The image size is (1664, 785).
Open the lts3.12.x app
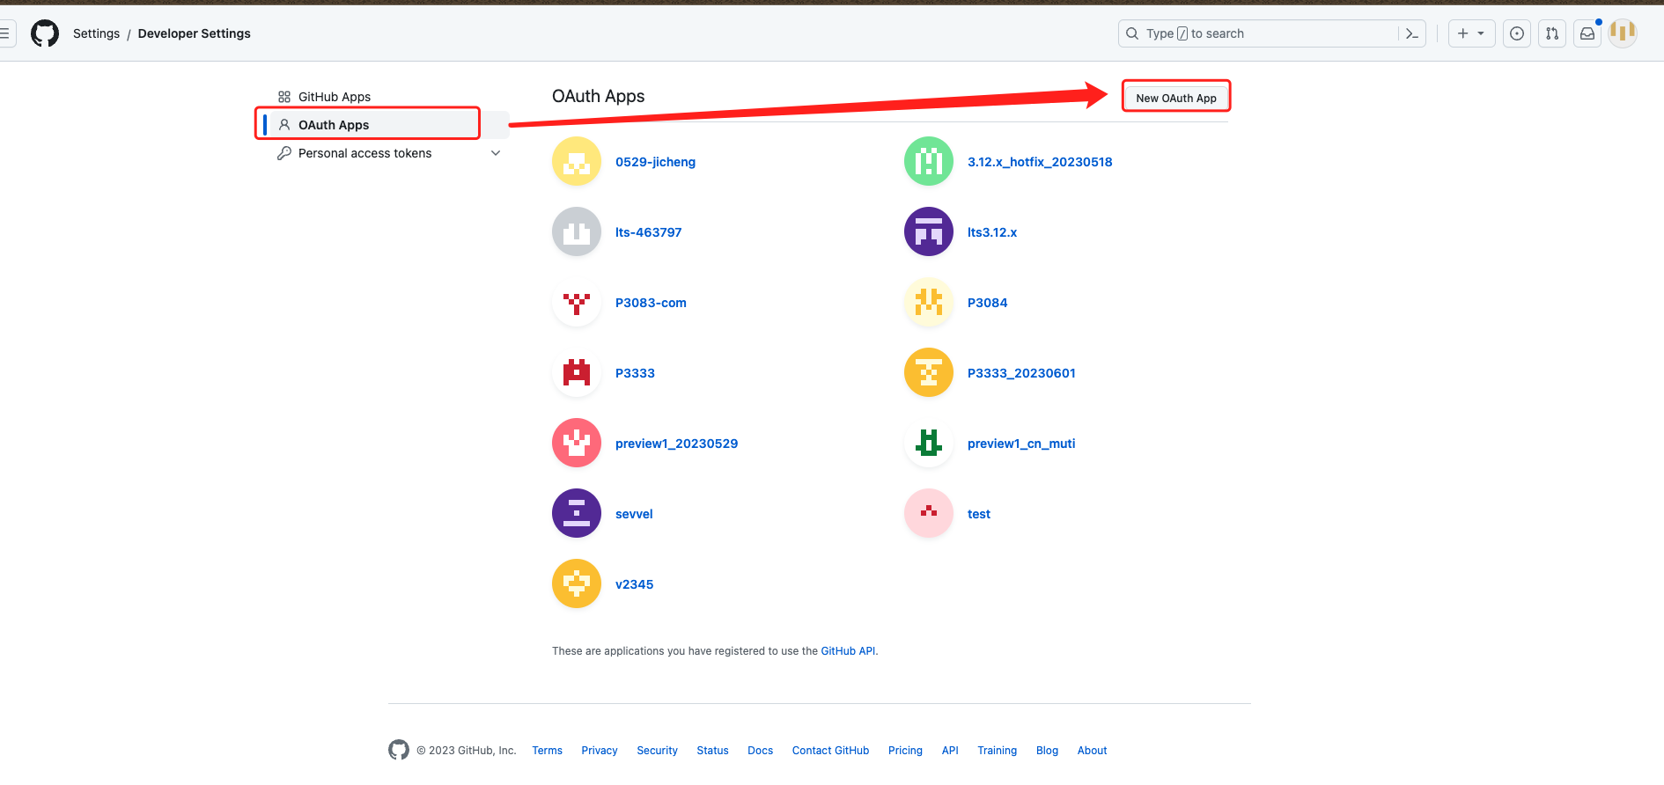[x=992, y=232]
